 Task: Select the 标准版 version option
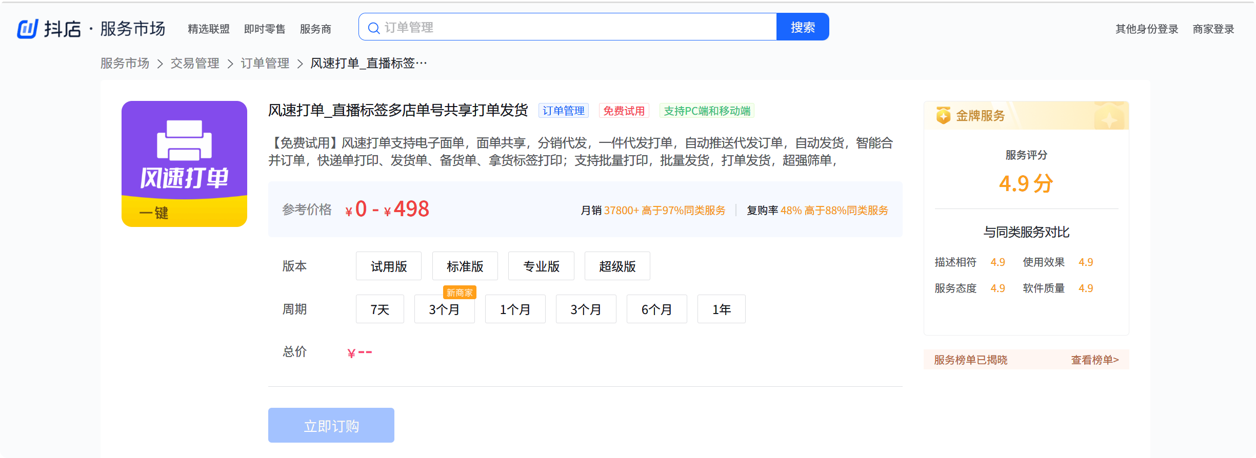pos(465,266)
